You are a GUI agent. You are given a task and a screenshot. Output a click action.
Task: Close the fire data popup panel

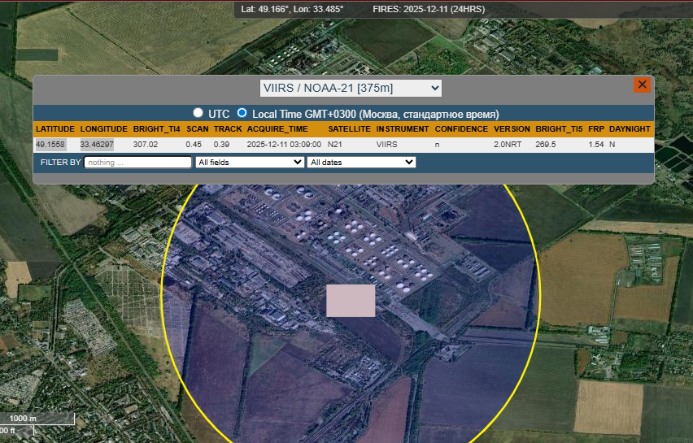click(x=642, y=85)
